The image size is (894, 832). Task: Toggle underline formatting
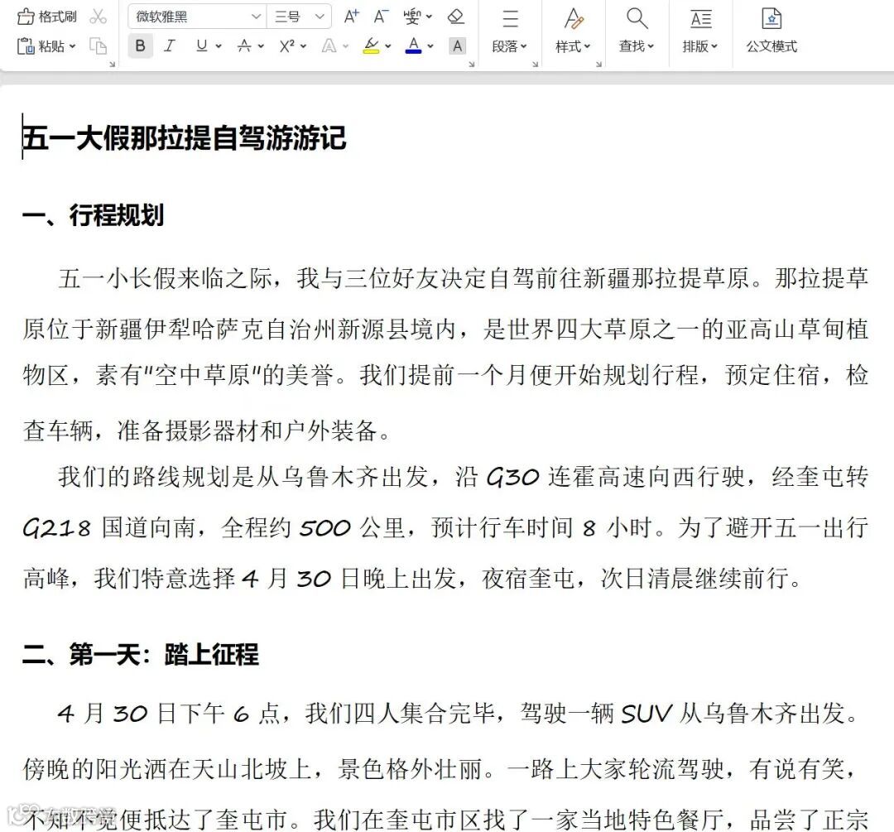(201, 46)
